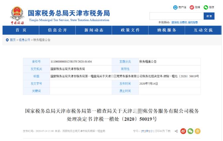Set font size to 小

(151, 131)
